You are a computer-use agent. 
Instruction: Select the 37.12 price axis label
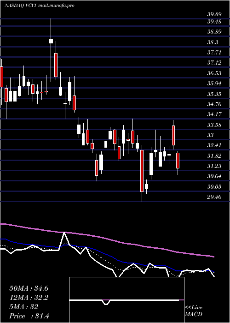214,63
